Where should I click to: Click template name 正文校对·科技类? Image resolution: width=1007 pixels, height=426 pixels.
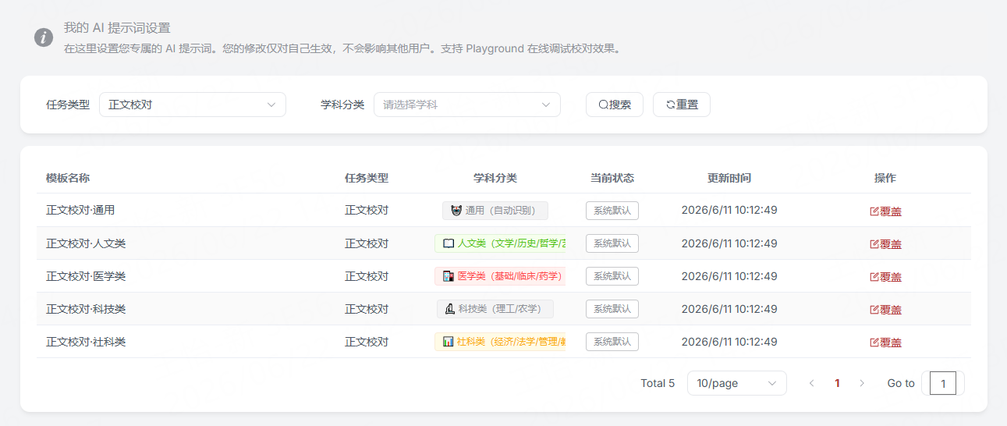[x=86, y=309]
